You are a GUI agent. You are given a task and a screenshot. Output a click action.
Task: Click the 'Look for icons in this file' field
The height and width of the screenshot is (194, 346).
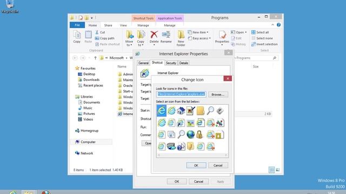[181, 94]
